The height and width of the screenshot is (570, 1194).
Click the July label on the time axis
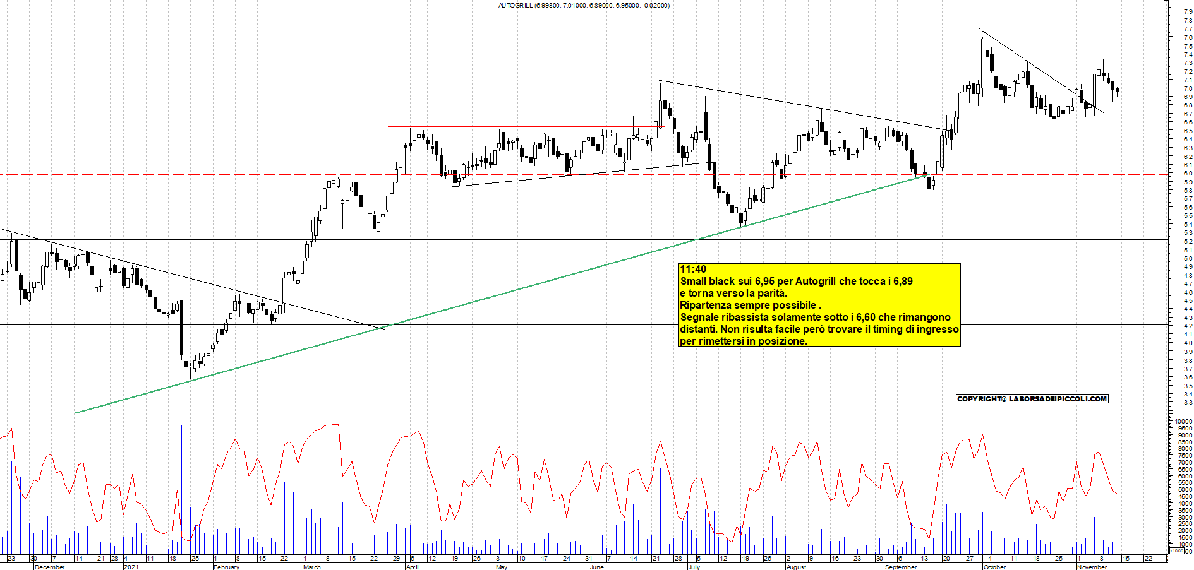pos(694,567)
